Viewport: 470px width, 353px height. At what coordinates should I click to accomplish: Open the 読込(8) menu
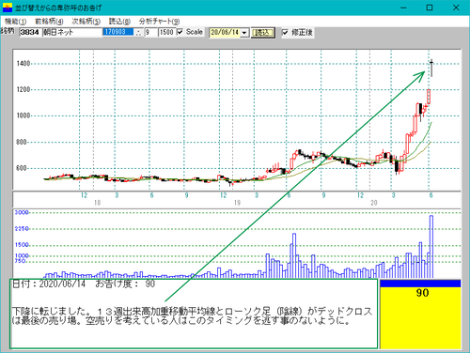[x=119, y=22]
